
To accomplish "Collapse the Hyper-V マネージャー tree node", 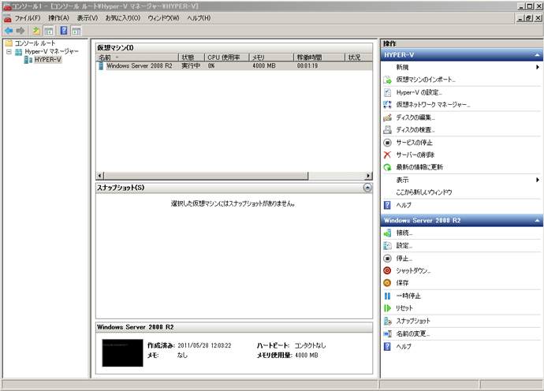I will (9, 52).
